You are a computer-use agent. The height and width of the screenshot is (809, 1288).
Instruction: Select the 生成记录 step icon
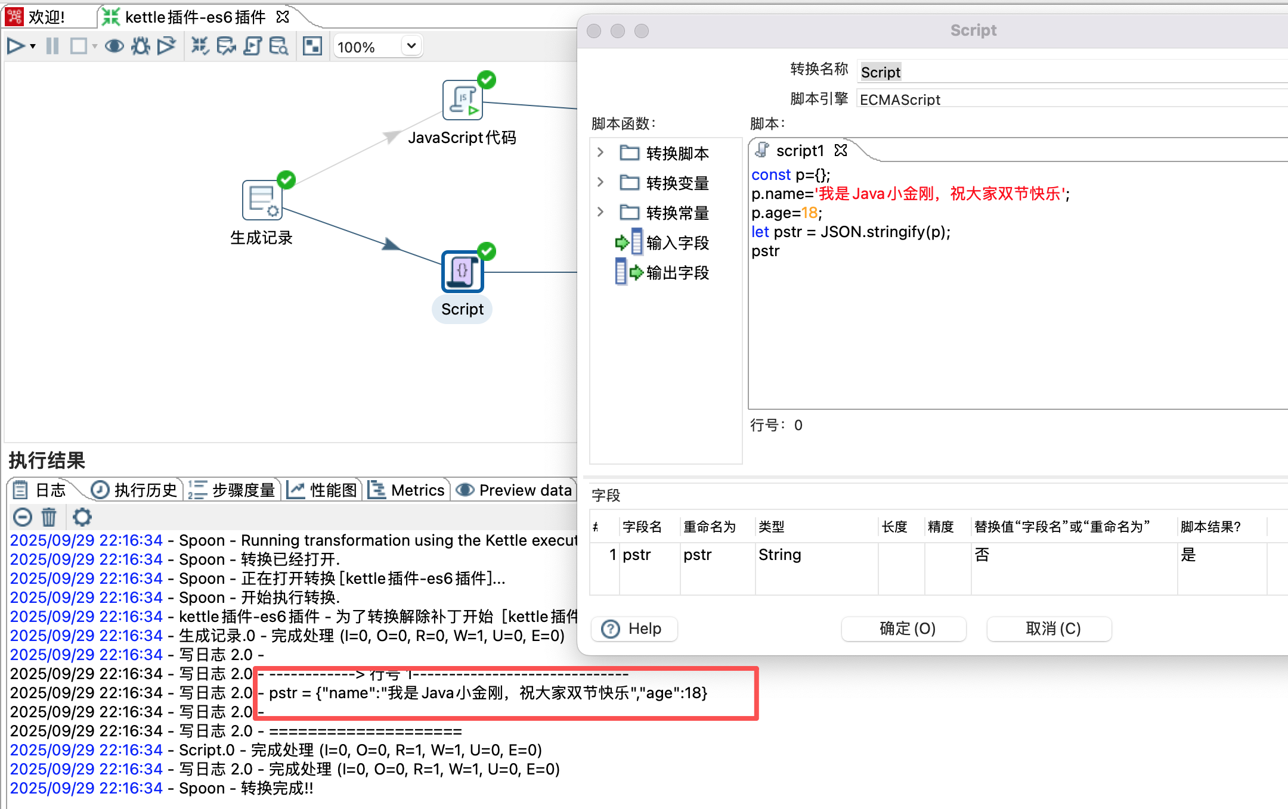[x=262, y=200]
